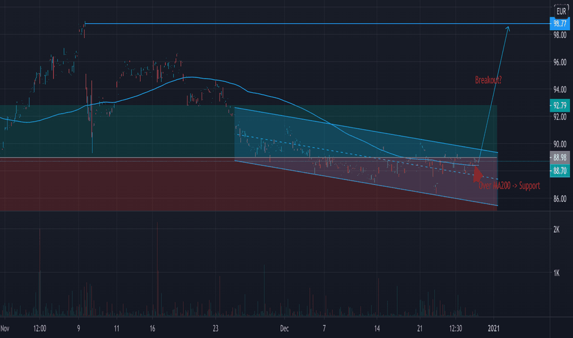This screenshot has width=573, height=338.
Task: Click the 12:30 time axis label
Action: click(456, 328)
